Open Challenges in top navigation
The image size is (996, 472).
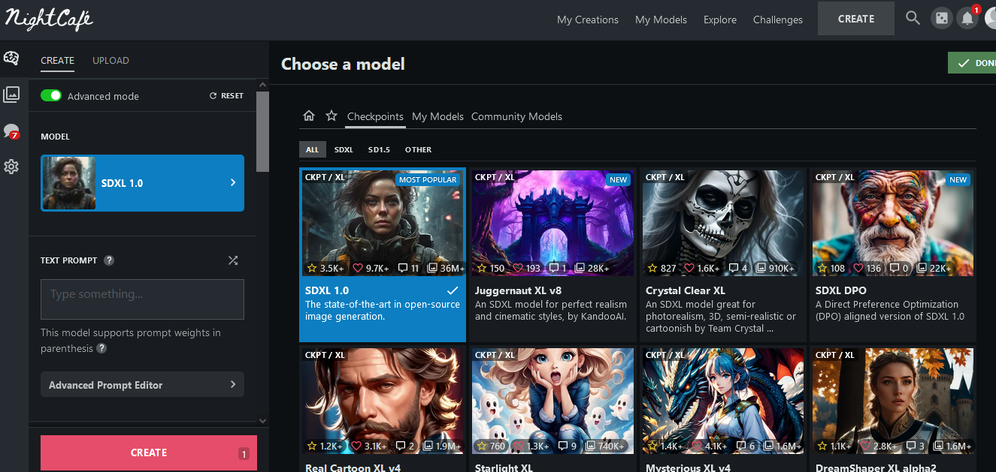pyautogui.click(x=778, y=20)
